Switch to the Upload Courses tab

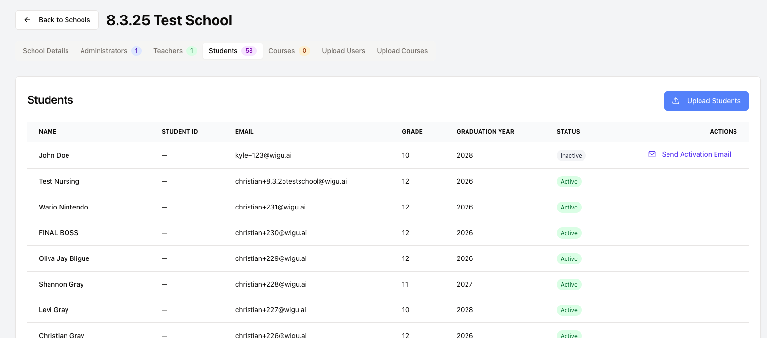point(402,51)
